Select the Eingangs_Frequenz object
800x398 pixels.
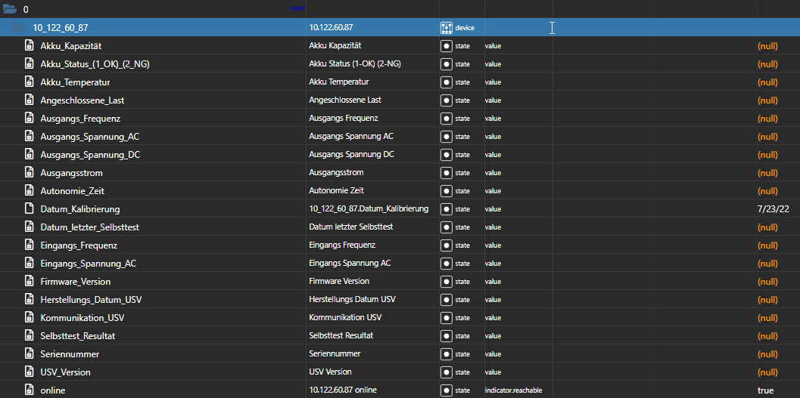pos(79,245)
